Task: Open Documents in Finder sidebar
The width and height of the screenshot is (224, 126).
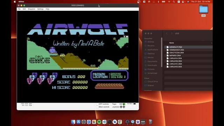Action: point(152,62)
